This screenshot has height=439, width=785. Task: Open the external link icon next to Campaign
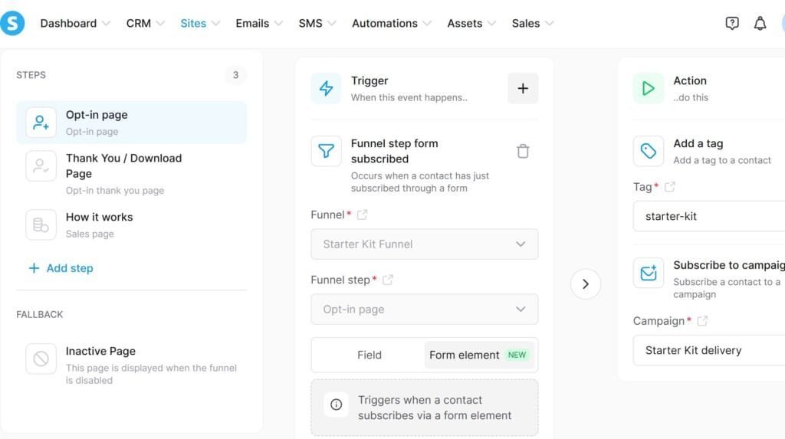tap(702, 321)
